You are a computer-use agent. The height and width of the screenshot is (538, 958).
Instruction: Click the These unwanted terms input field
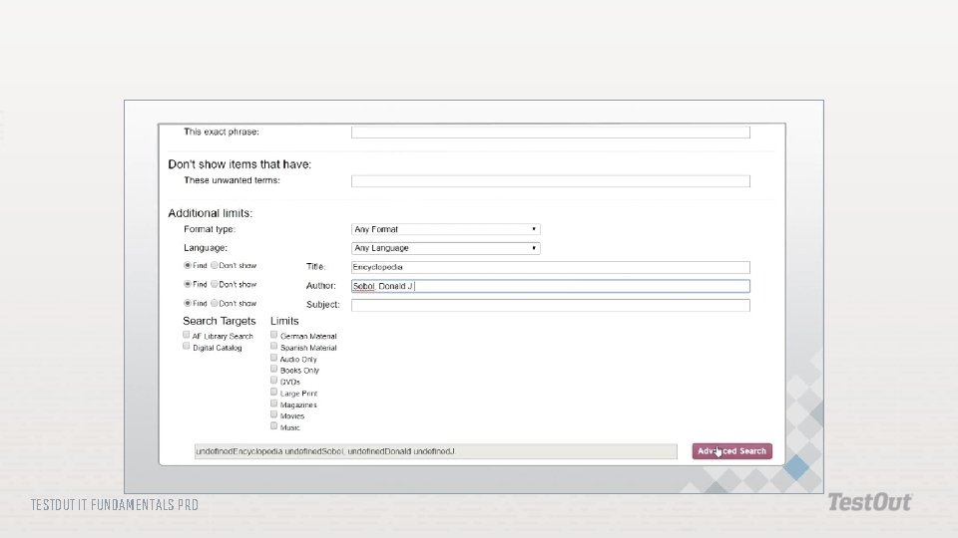point(551,181)
